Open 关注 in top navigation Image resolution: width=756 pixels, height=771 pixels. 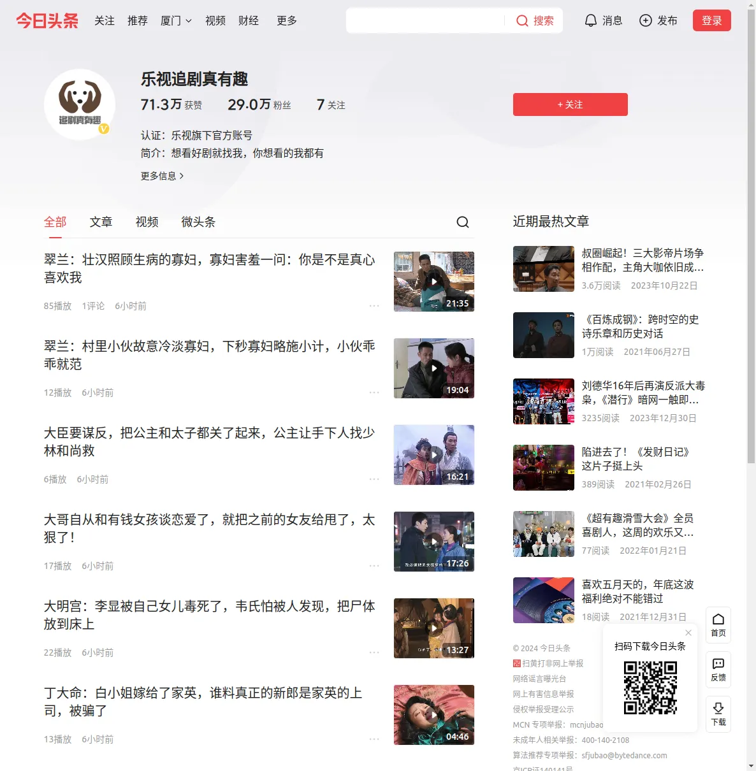pos(105,20)
